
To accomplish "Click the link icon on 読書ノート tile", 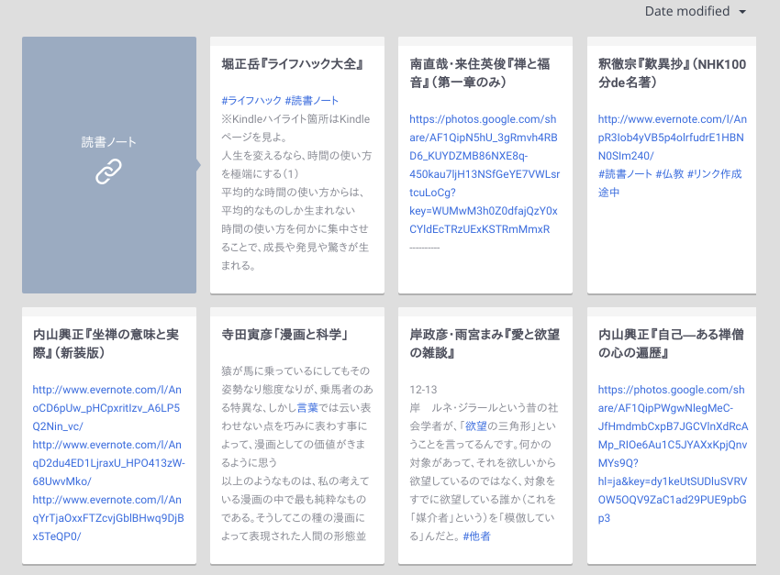I will point(108,171).
